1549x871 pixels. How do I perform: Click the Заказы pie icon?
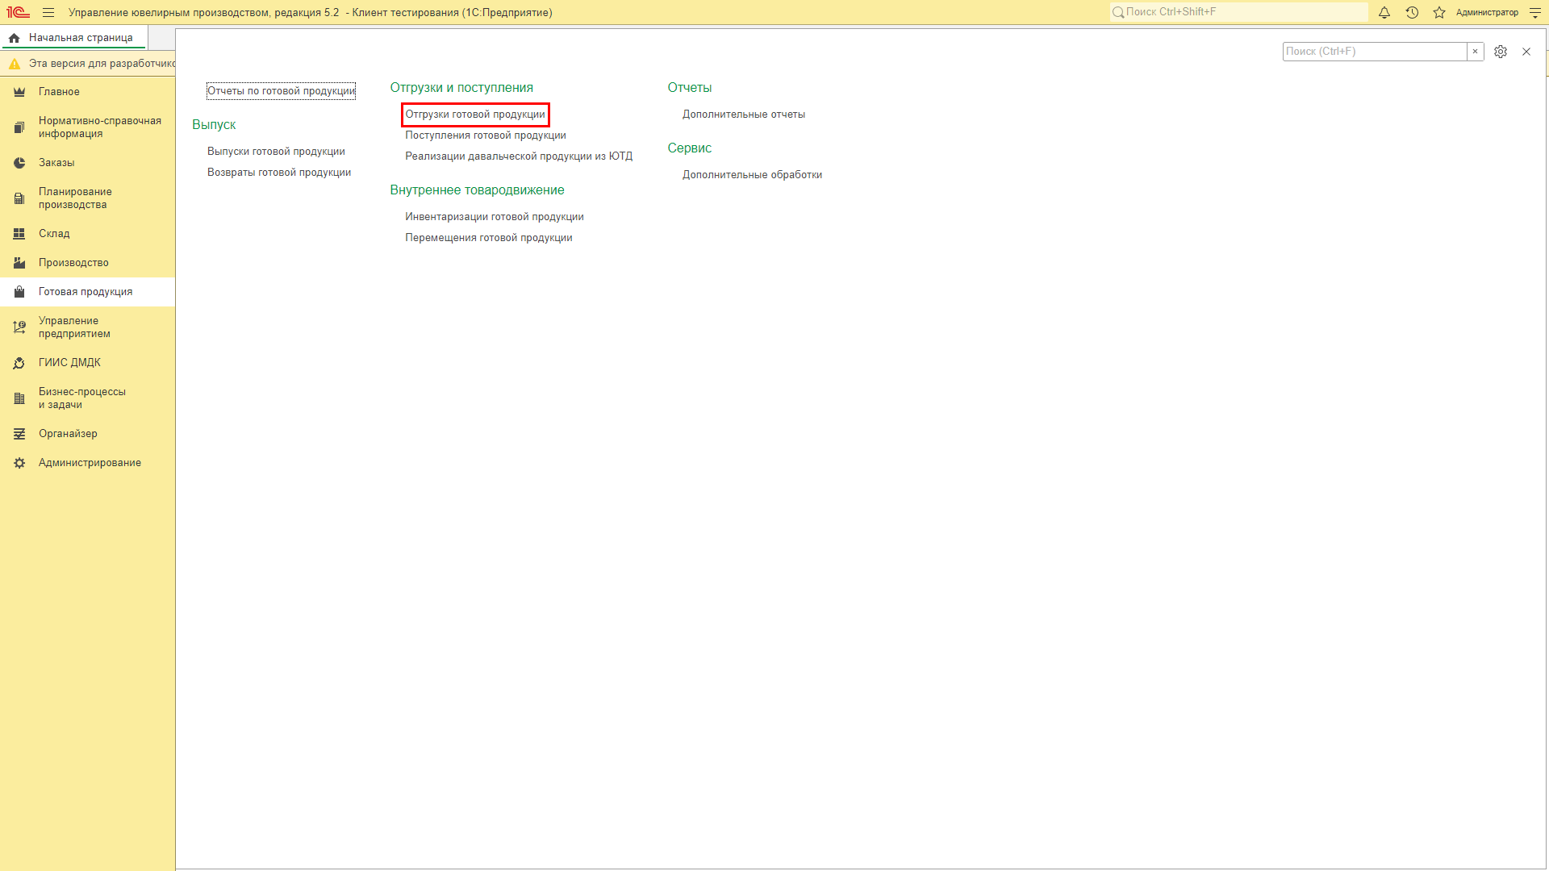19,163
